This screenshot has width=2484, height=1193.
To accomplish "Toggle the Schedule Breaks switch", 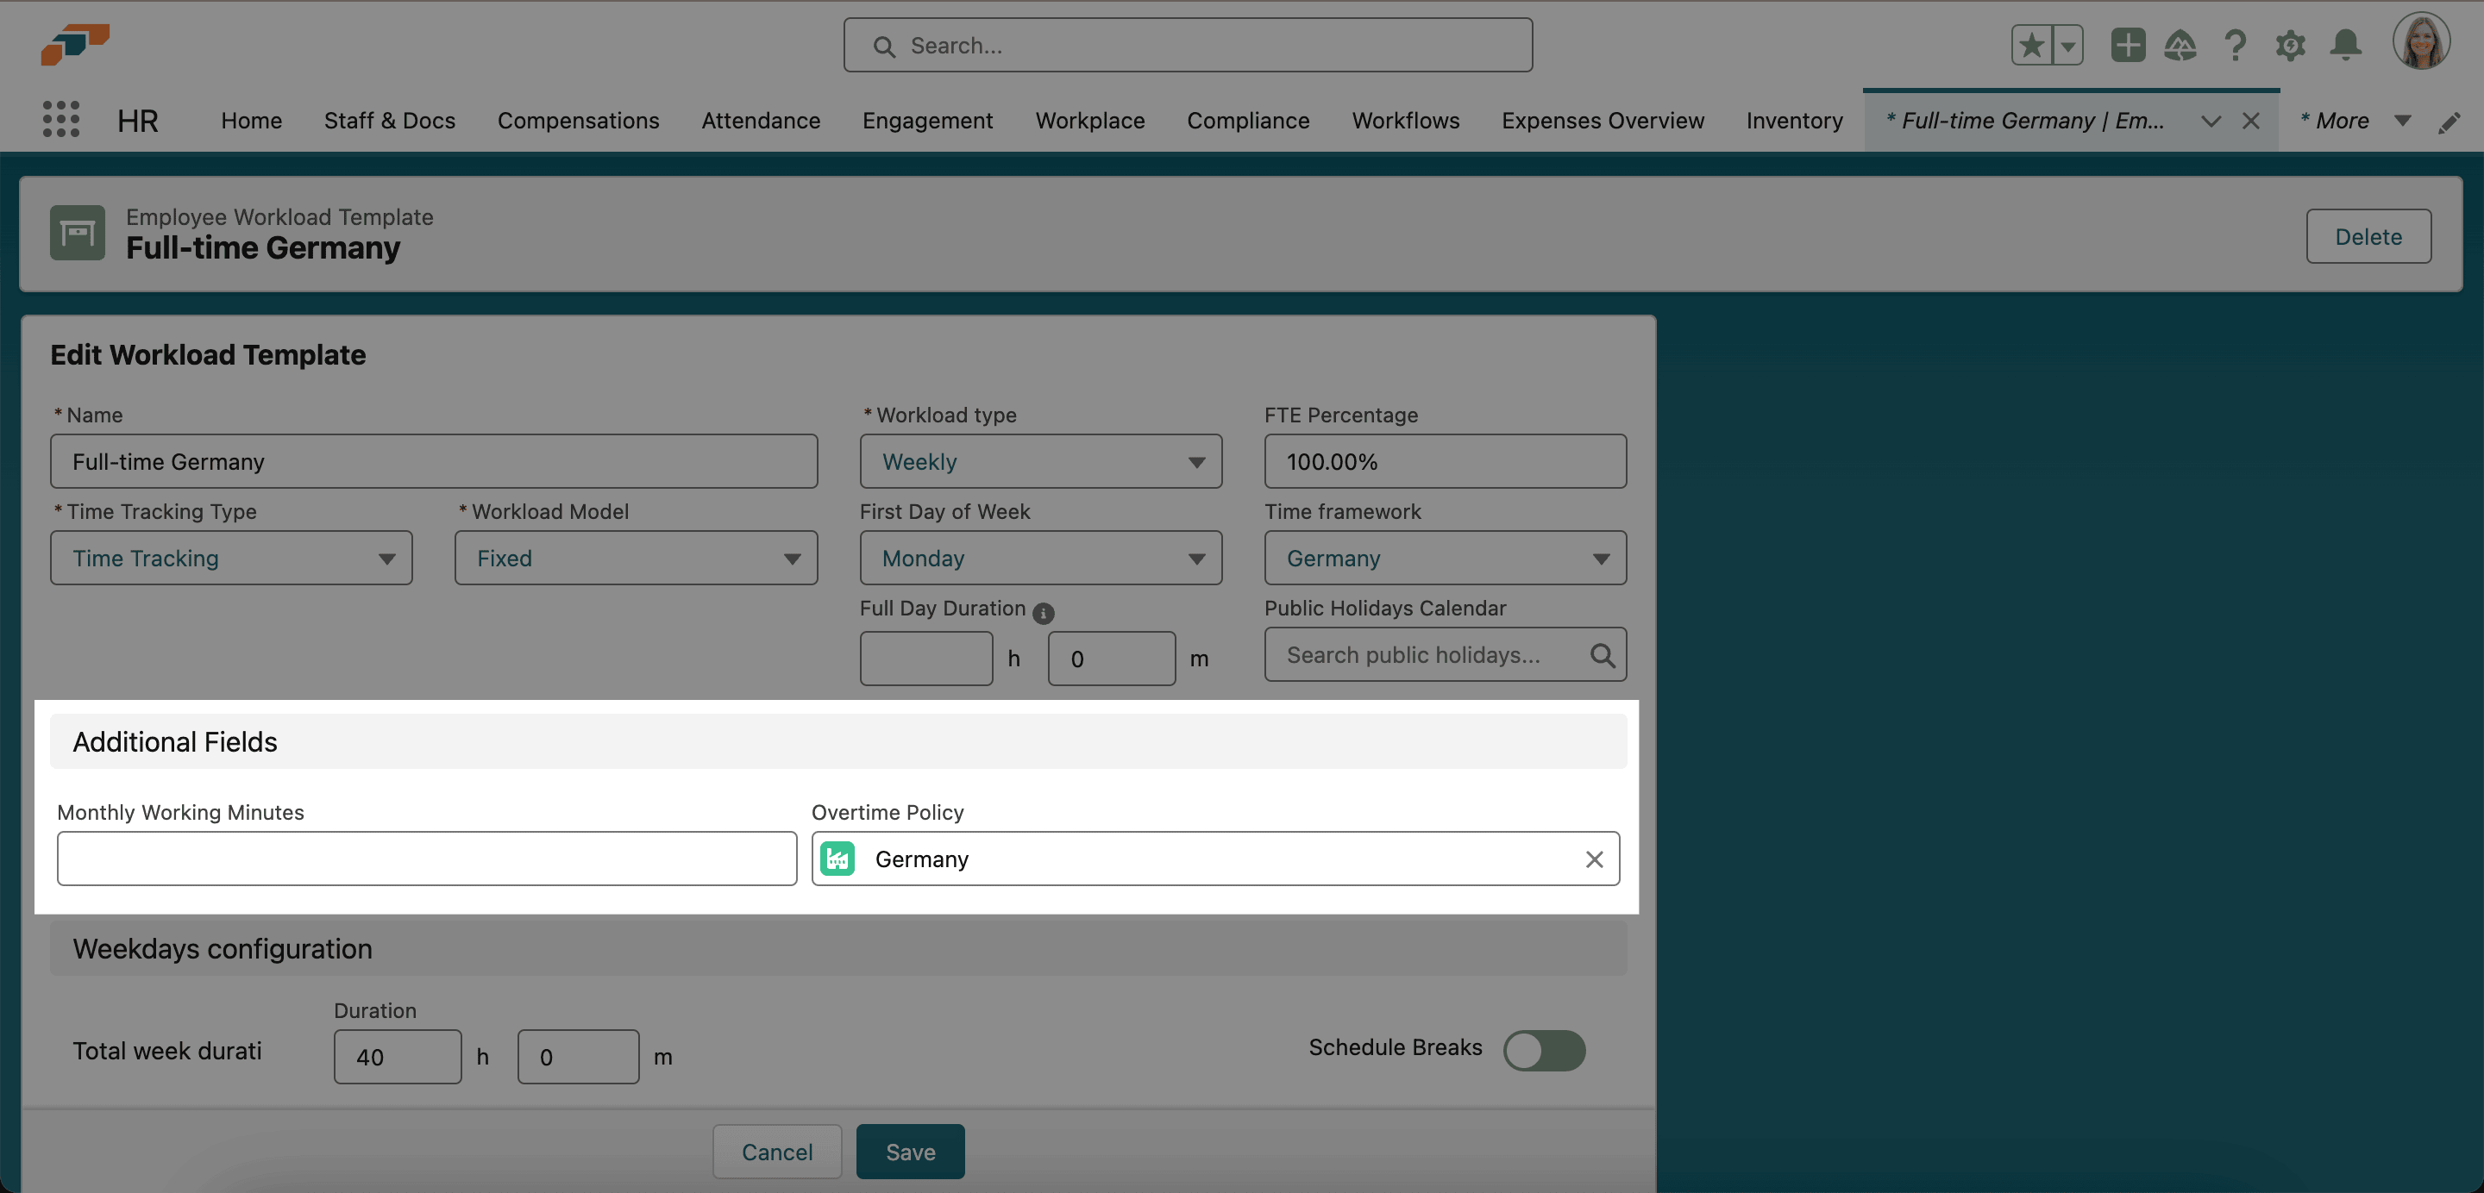I will tap(1544, 1051).
